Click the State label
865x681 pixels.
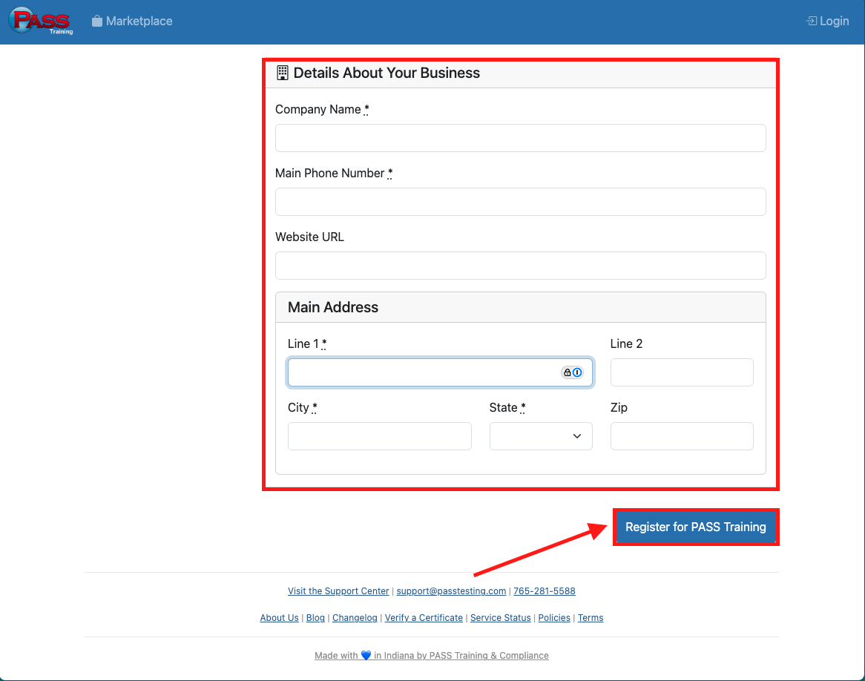(x=507, y=408)
